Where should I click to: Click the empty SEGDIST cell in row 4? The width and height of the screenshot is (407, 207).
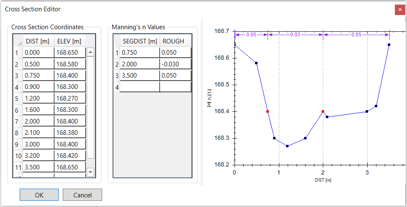point(140,87)
